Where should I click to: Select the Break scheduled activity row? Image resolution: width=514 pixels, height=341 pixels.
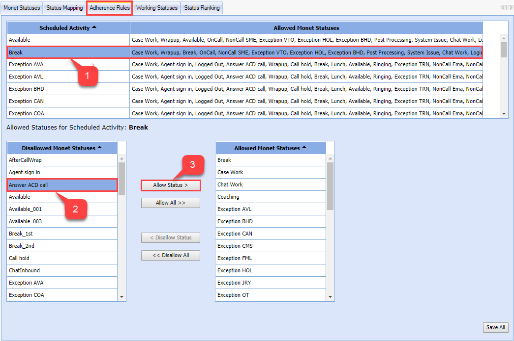coord(68,52)
